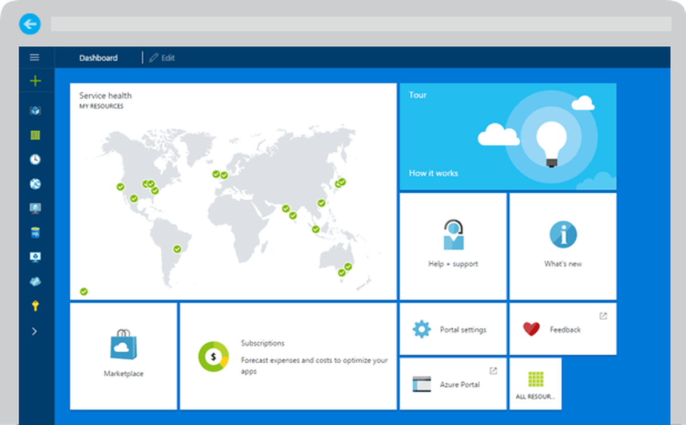Select the Key vaults key icon
Image resolution: width=686 pixels, height=425 pixels.
35,305
